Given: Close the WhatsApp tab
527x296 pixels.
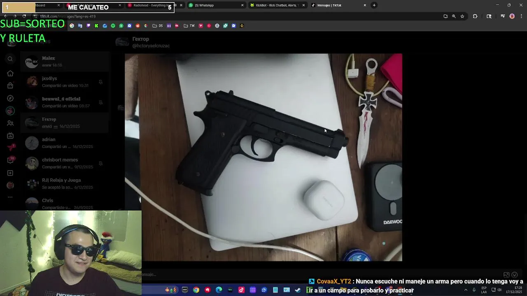Looking at the screenshot, I should coord(242,5).
